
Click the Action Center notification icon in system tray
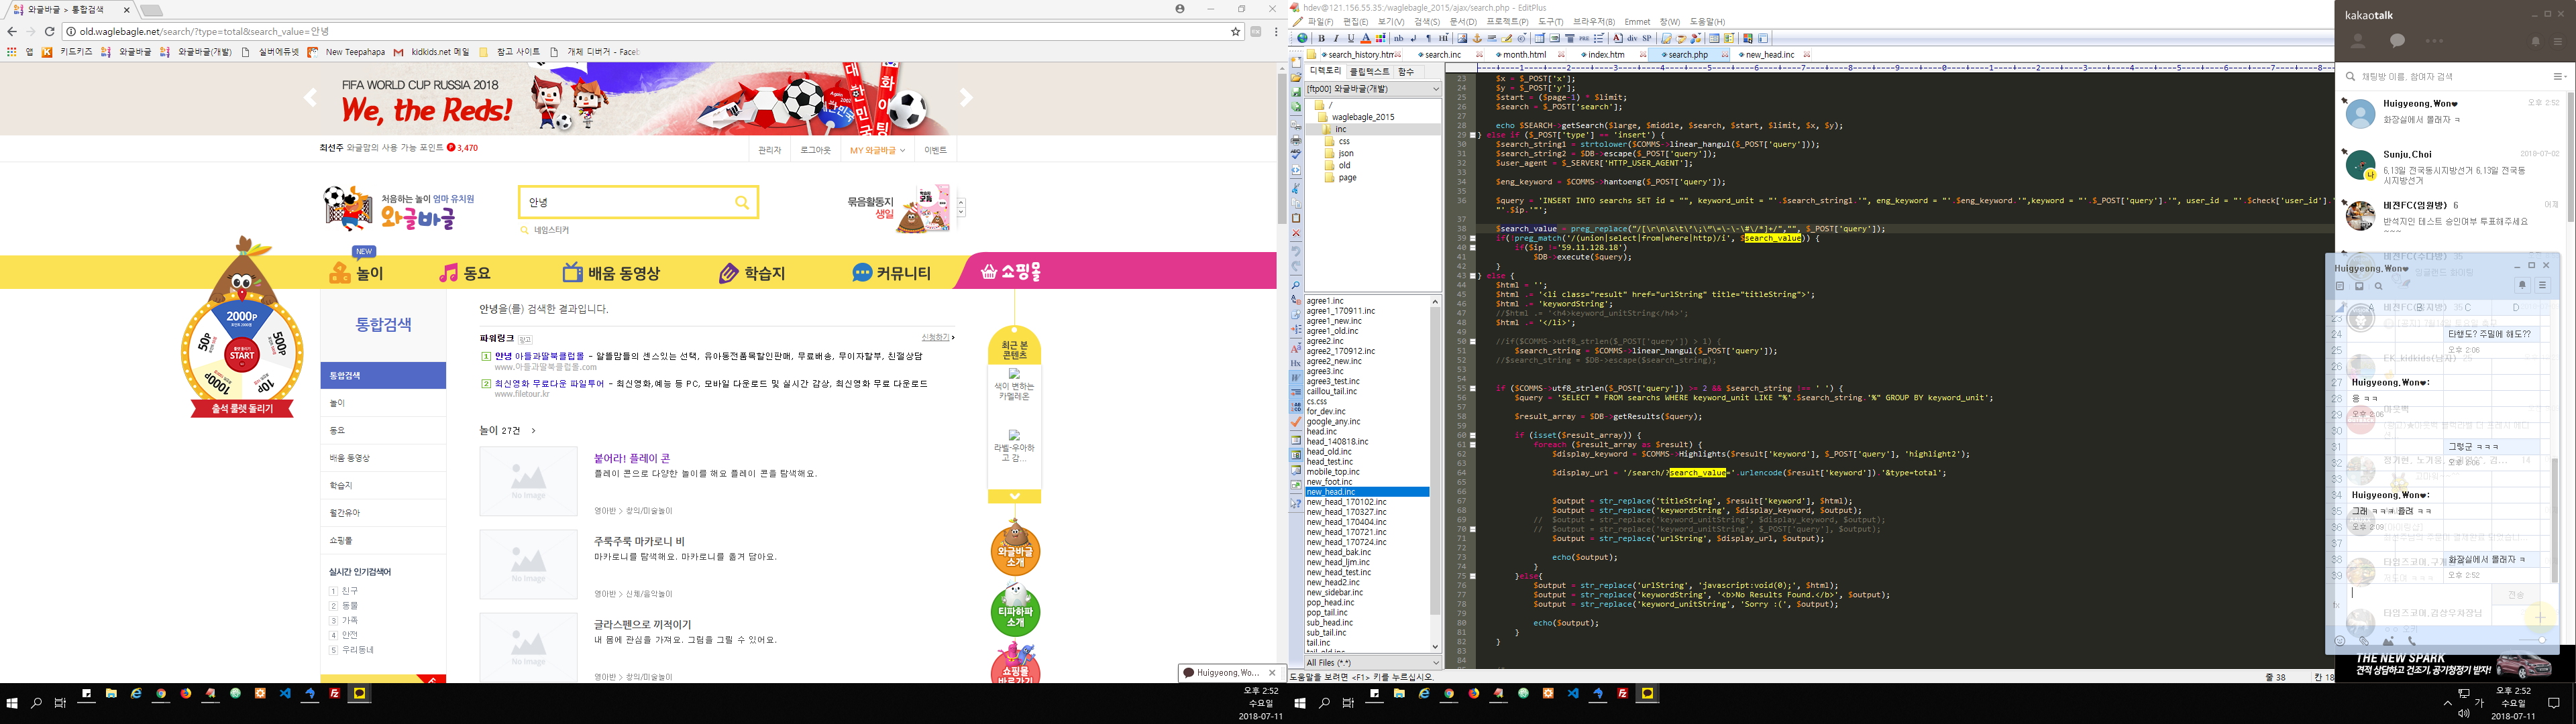2553,703
